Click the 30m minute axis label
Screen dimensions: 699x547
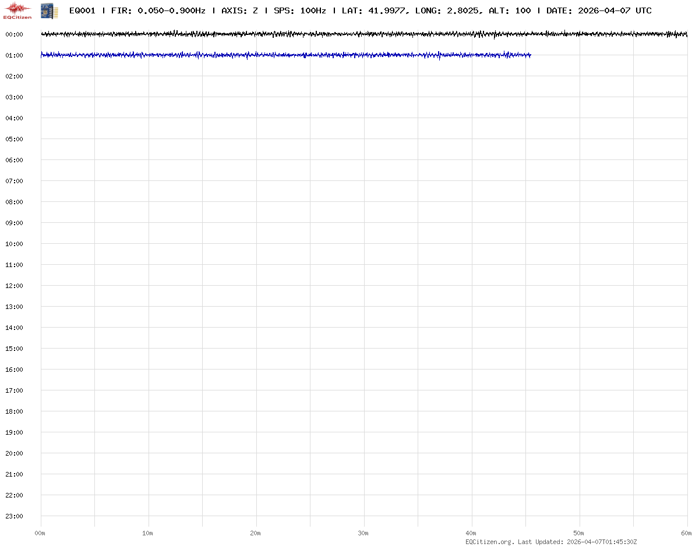(363, 533)
